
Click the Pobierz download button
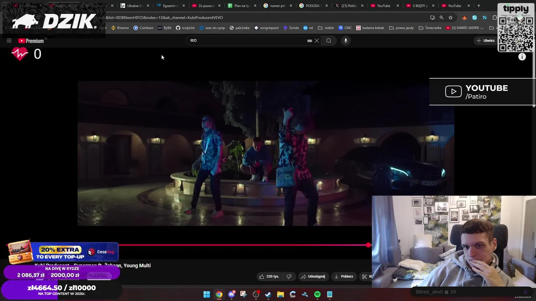pyautogui.click(x=344, y=276)
